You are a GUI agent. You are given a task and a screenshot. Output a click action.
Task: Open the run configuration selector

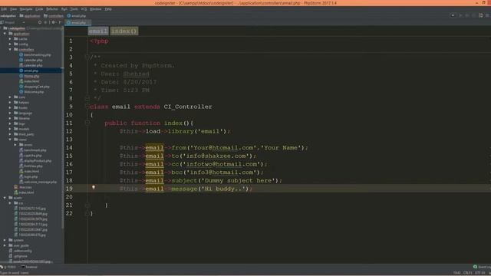click(x=453, y=15)
